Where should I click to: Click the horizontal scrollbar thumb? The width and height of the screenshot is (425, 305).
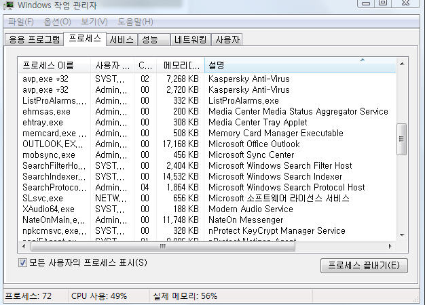click(163, 246)
